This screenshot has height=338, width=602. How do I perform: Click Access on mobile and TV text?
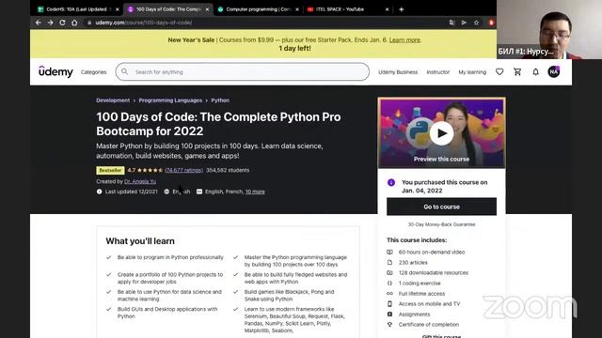point(429,304)
